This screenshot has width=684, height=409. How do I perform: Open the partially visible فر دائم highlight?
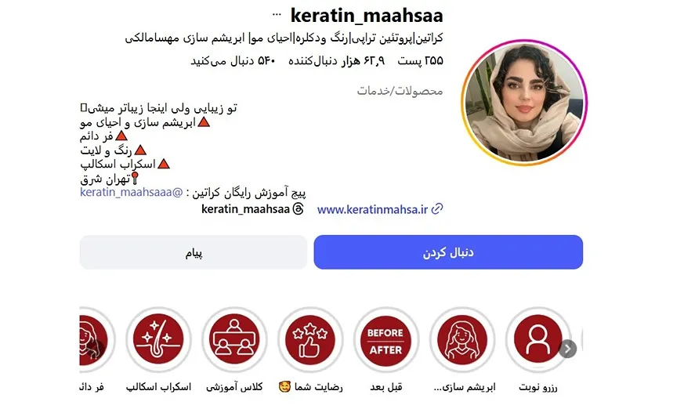click(x=97, y=339)
